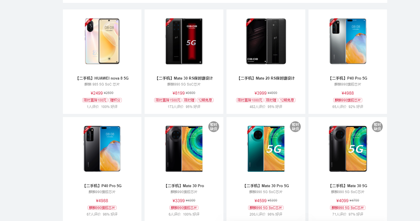Click the 赠积分 tag under nova 8

coord(115,100)
